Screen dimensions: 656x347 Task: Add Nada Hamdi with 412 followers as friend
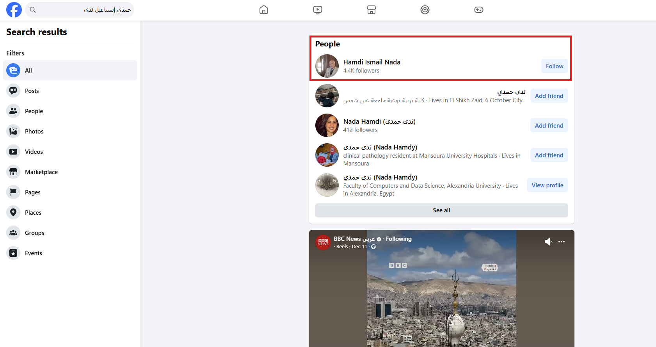549,126
